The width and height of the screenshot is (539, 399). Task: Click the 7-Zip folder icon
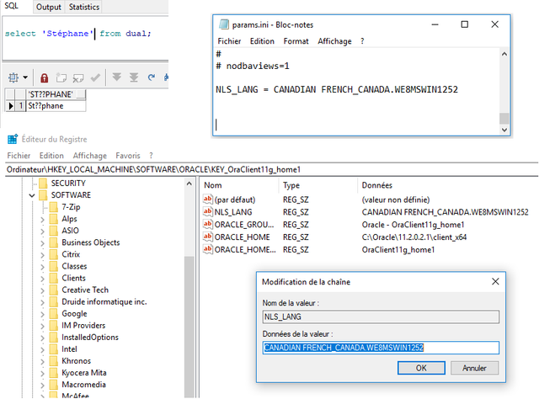pos(54,207)
